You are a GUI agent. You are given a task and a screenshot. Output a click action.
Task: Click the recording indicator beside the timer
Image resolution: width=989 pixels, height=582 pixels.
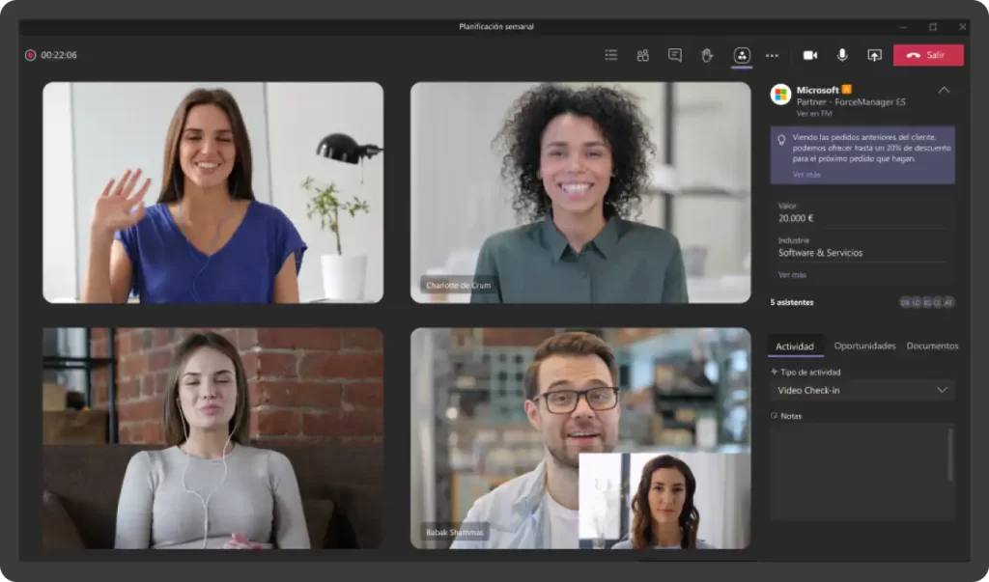click(x=31, y=55)
